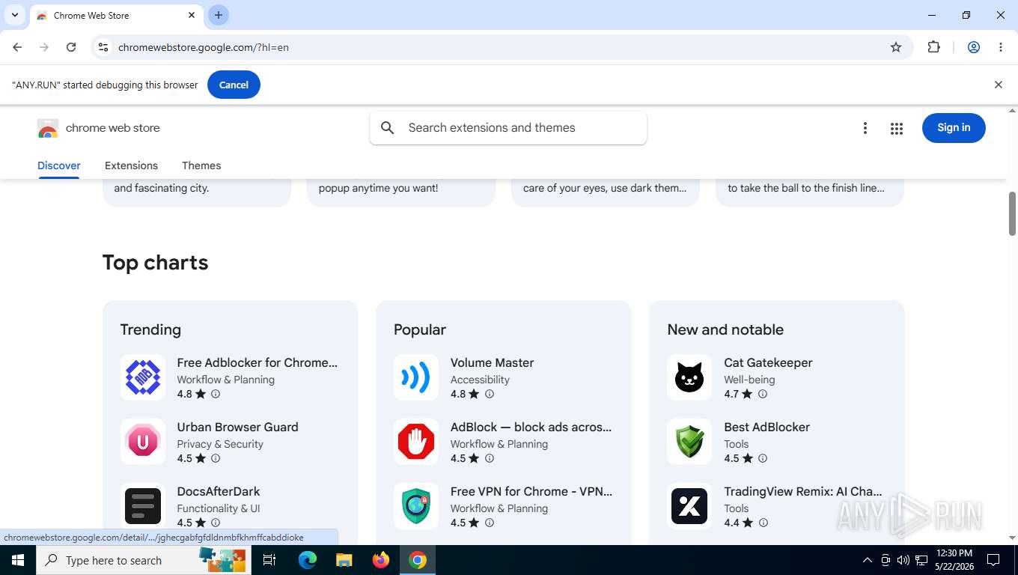Screen dimensions: 1018x575
Task: Click the Top charts section heading
Action: tap(155, 263)
